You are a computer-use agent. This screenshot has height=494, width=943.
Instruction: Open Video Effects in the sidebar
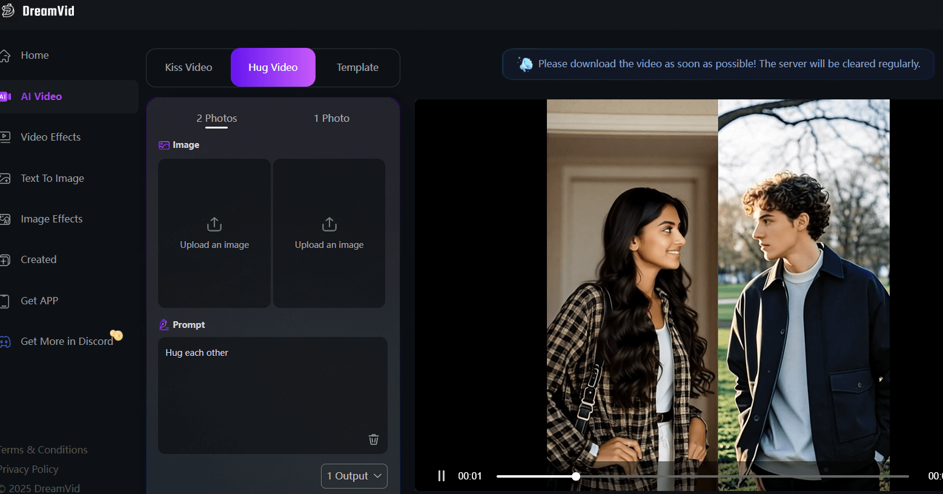tap(50, 137)
